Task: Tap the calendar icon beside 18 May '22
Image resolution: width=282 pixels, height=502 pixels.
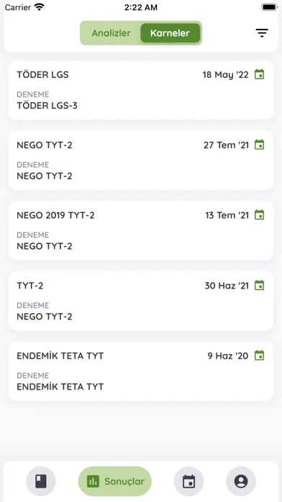Action: click(259, 74)
